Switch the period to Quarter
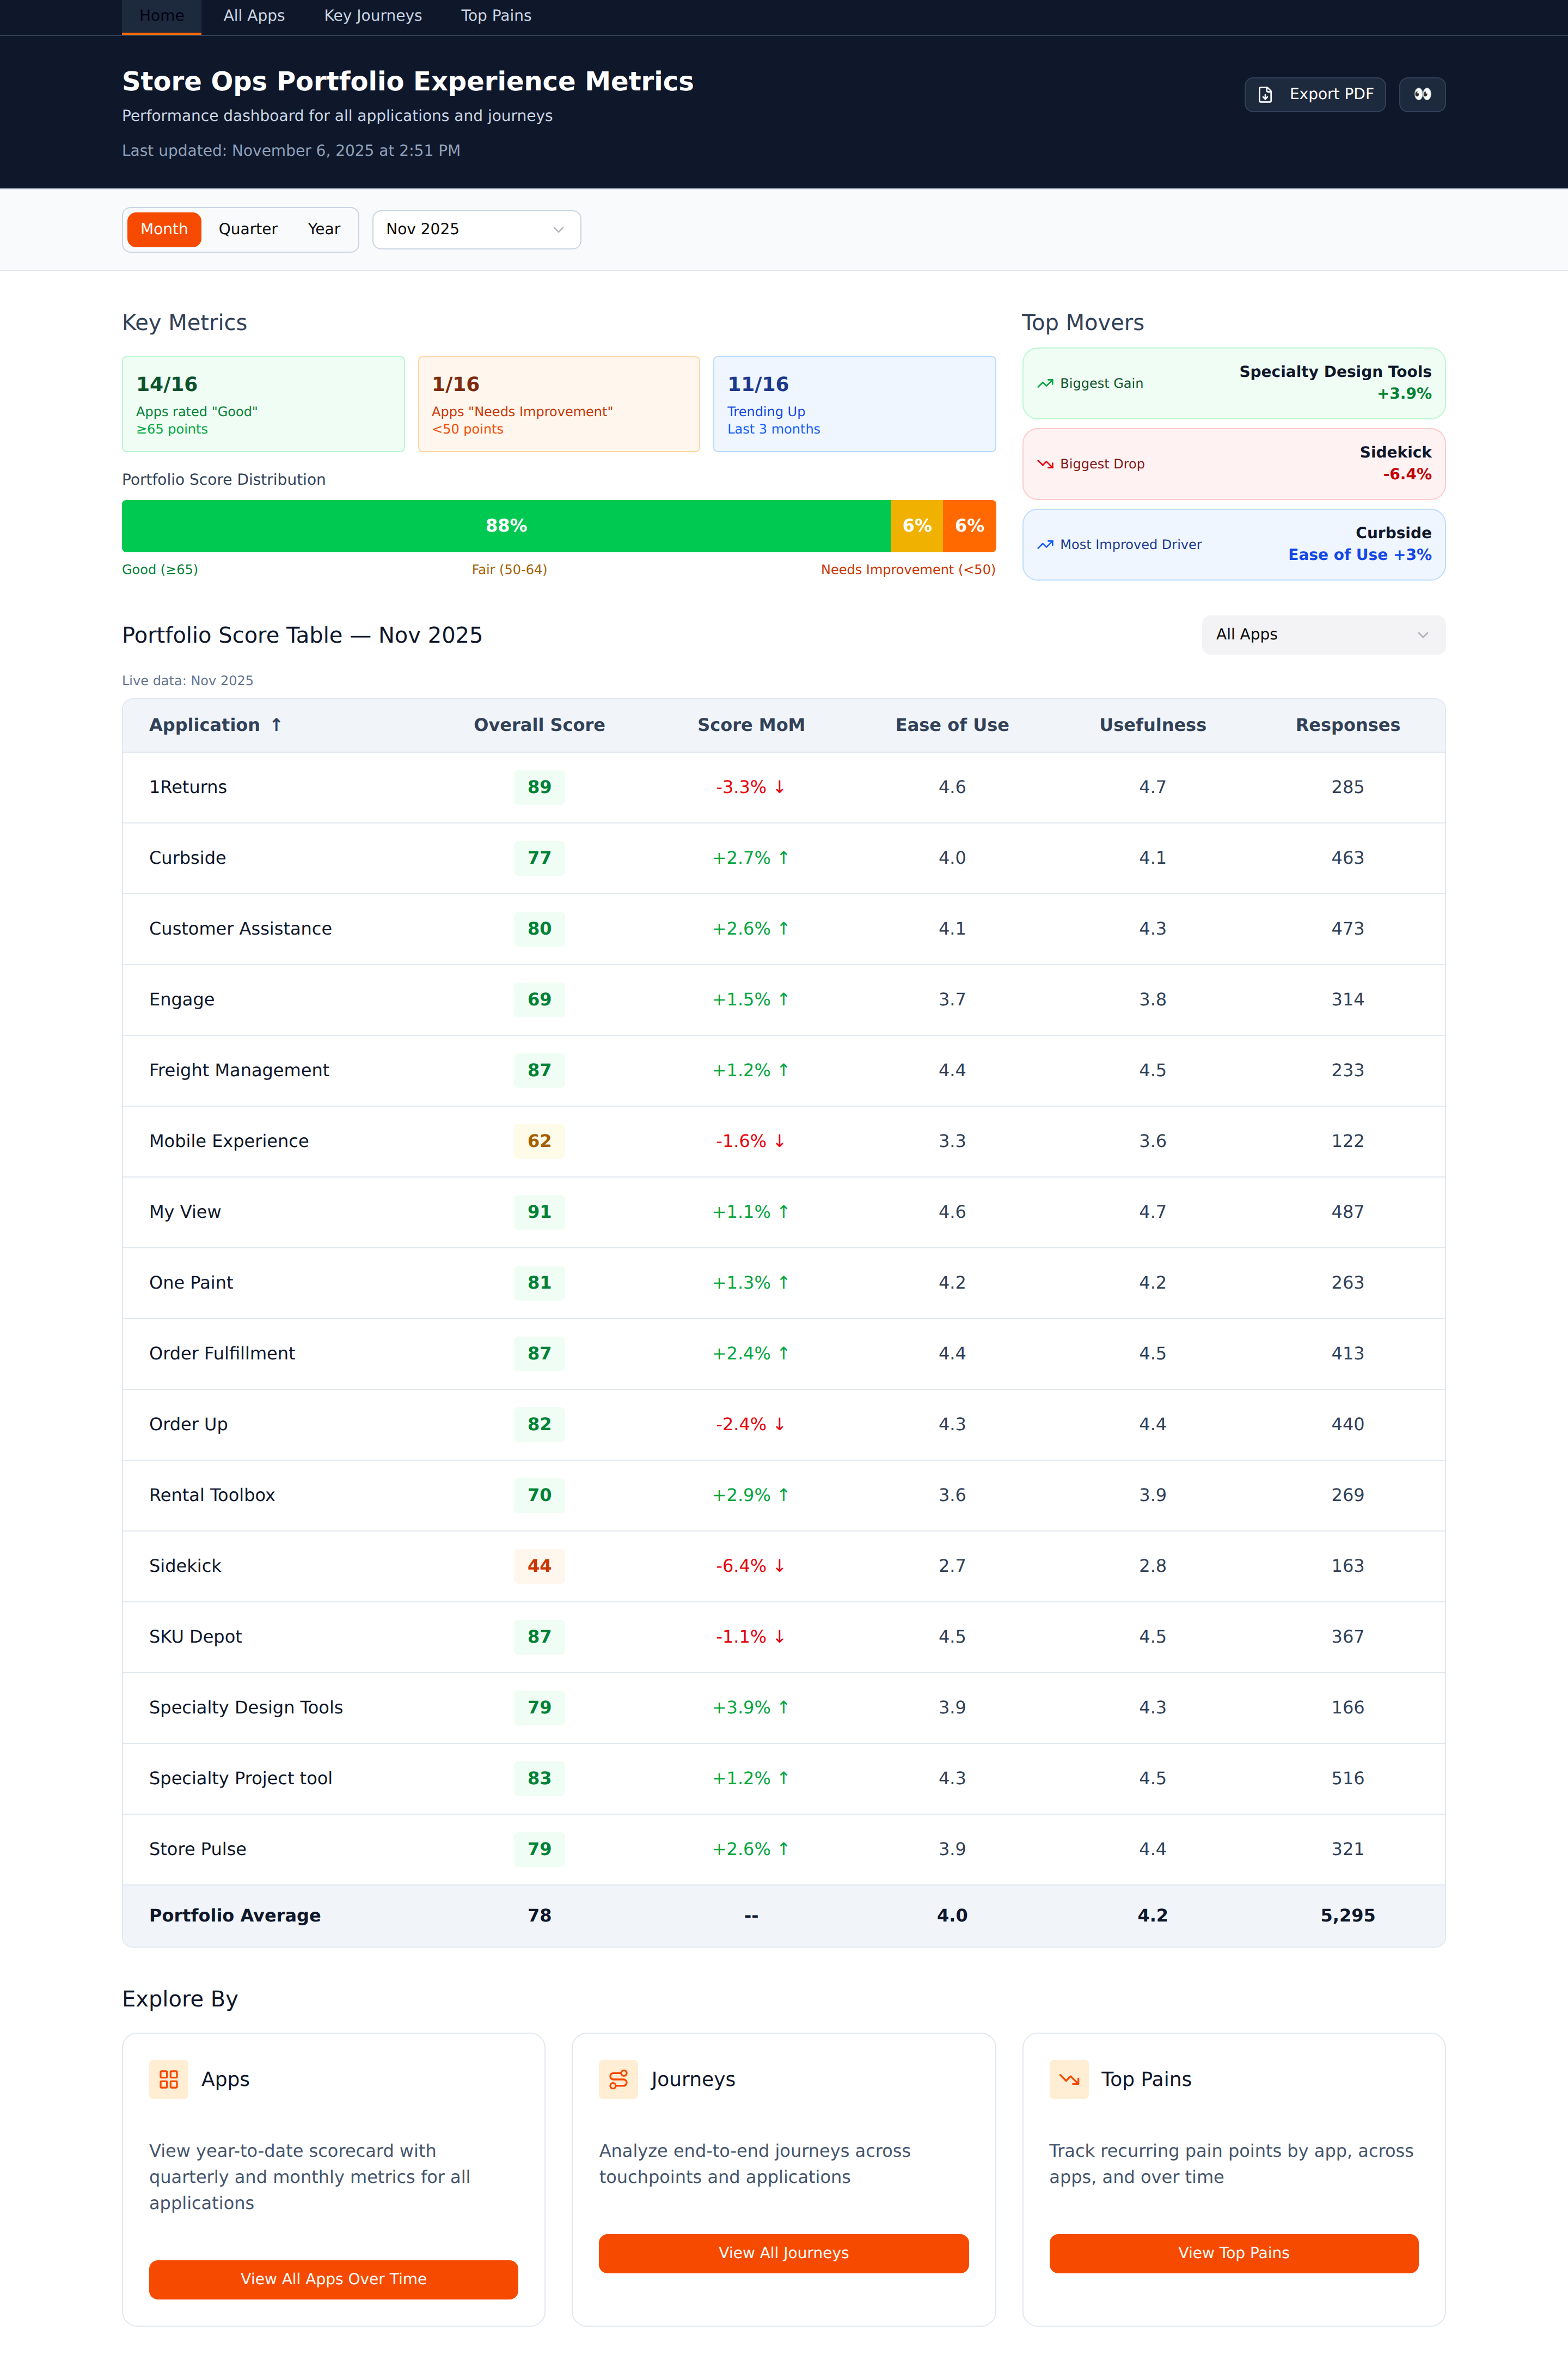The height and width of the screenshot is (2379, 1568). pos(248,229)
